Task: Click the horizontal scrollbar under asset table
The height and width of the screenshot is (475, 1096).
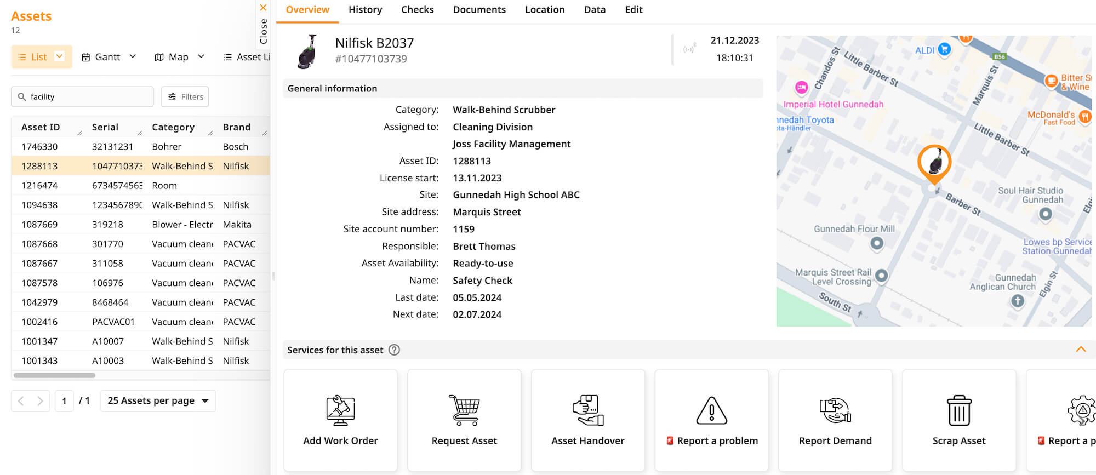Action: coord(54,375)
